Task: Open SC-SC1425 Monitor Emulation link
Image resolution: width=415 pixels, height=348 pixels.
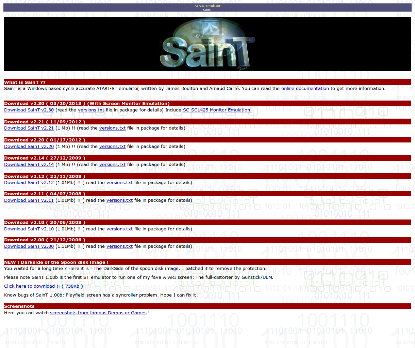Action: point(217,110)
